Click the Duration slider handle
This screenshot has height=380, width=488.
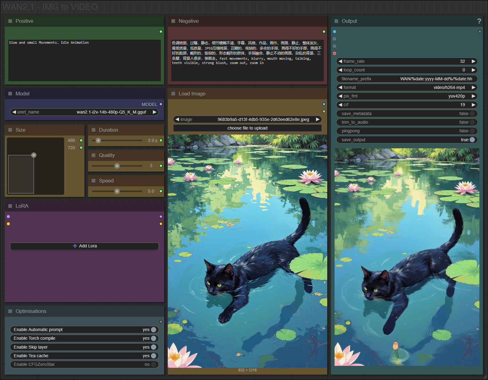point(98,141)
